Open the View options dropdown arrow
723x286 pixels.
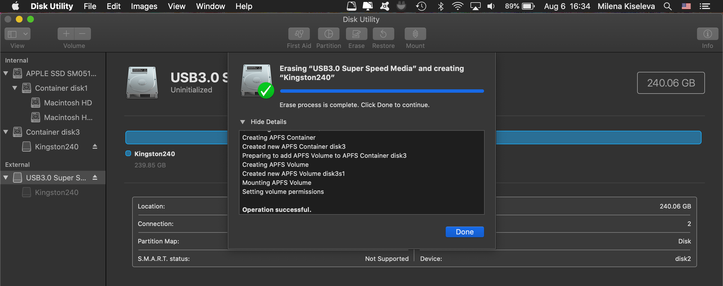pyautogui.click(x=25, y=34)
